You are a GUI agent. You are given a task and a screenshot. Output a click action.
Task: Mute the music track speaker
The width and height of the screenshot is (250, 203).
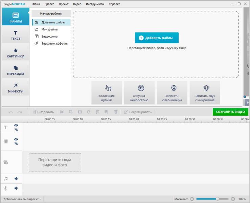[x=16, y=179]
